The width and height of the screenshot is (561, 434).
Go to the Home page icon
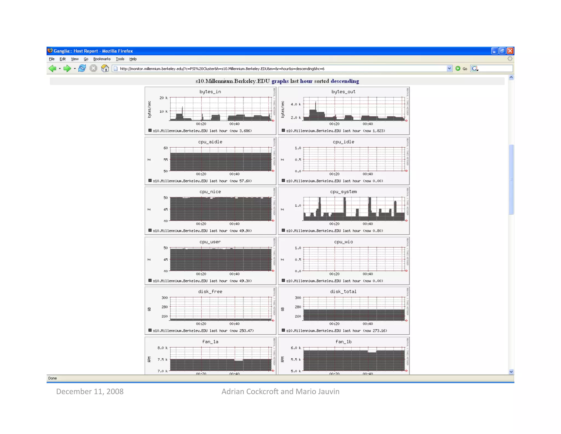[105, 68]
